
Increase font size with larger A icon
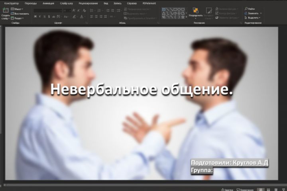point(74,11)
